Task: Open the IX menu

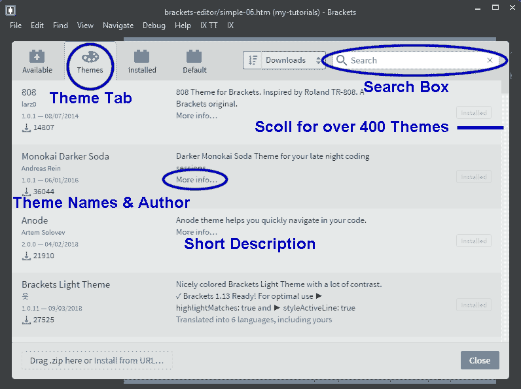Action: pyautogui.click(x=230, y=25)
